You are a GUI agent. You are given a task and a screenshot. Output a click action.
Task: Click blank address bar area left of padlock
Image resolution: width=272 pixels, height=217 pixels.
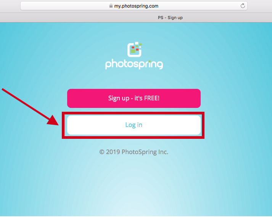coord(64,6)
